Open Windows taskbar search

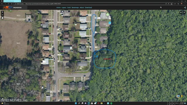(x=79, y=103)
